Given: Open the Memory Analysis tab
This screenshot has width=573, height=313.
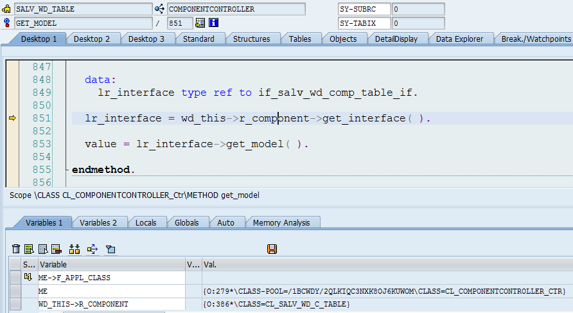Looking at the screenshot, I should coord(281,222).
